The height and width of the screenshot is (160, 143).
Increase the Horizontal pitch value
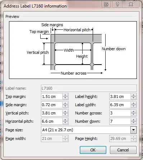click(65, 120)
